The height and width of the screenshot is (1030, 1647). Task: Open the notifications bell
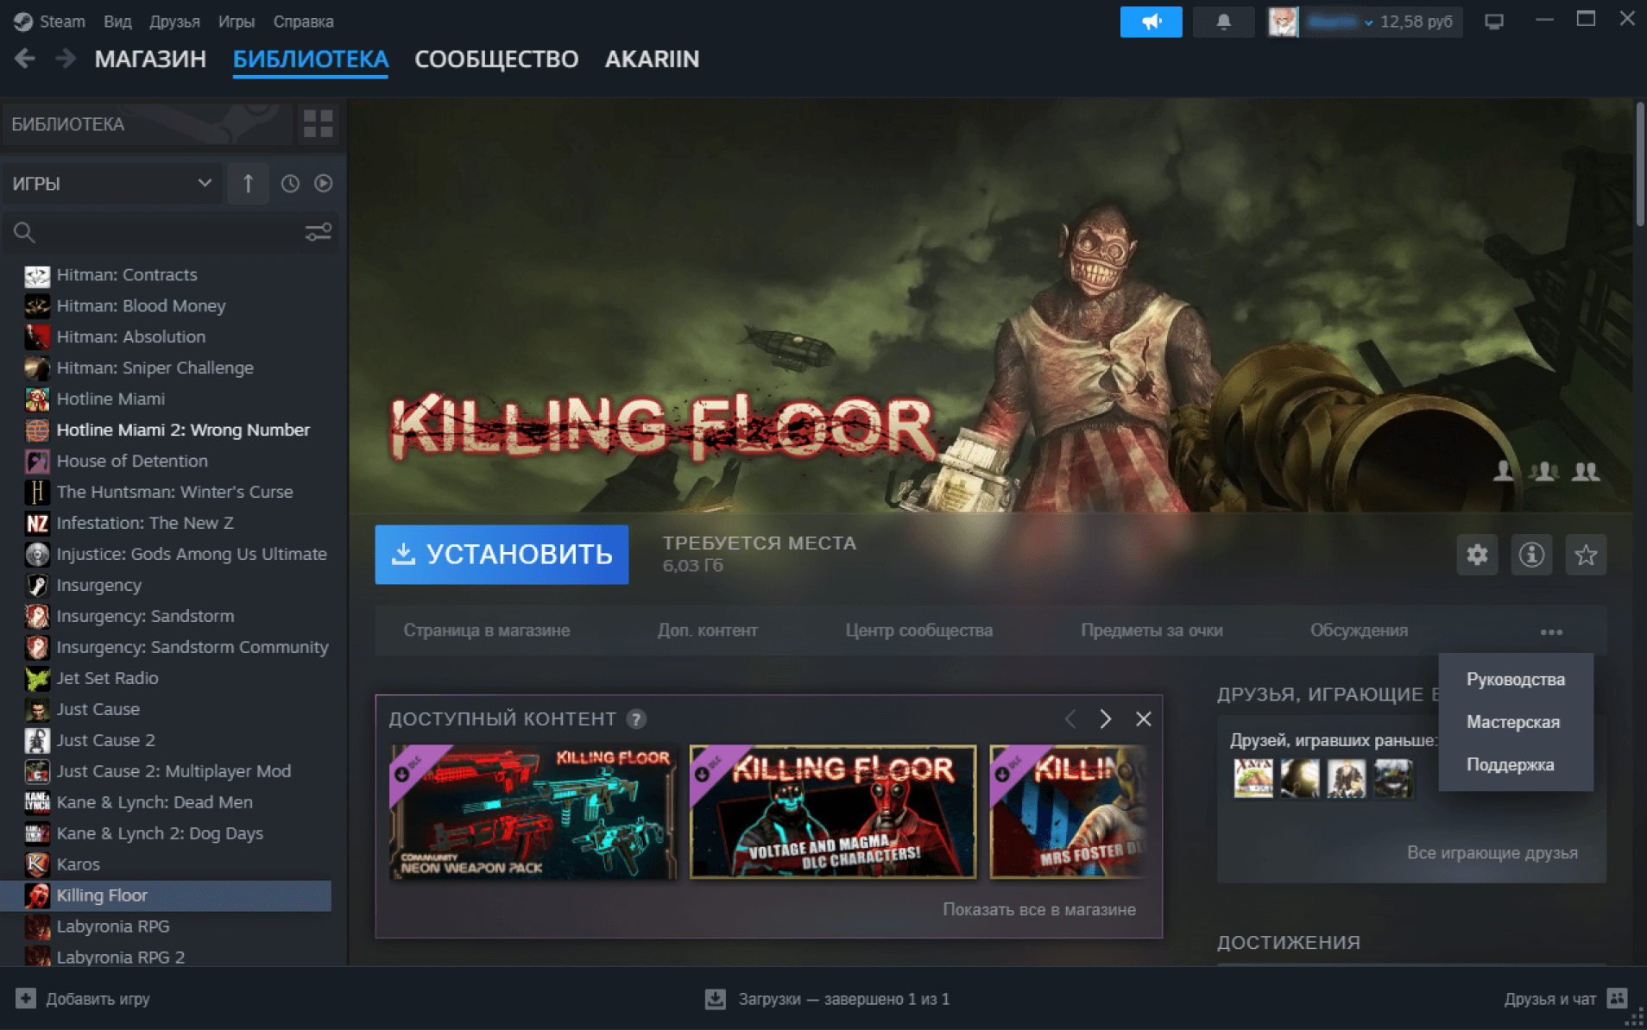click(x=1223, y=22)
